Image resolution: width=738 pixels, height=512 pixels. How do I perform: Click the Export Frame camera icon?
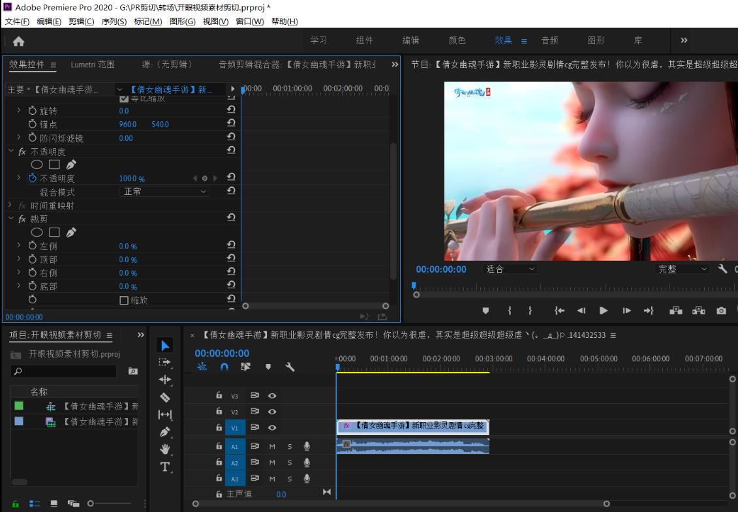pos(721,310)
